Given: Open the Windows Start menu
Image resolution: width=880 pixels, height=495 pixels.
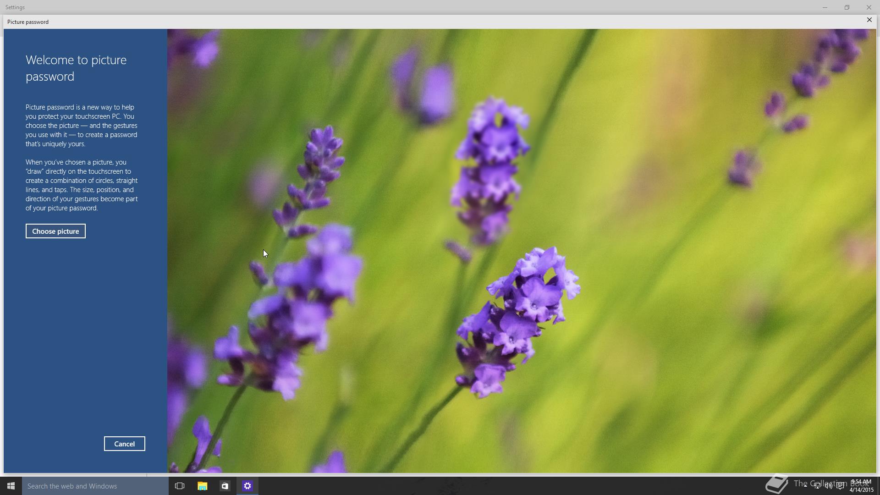Looking at the screenshot, I should click(11, 486).
